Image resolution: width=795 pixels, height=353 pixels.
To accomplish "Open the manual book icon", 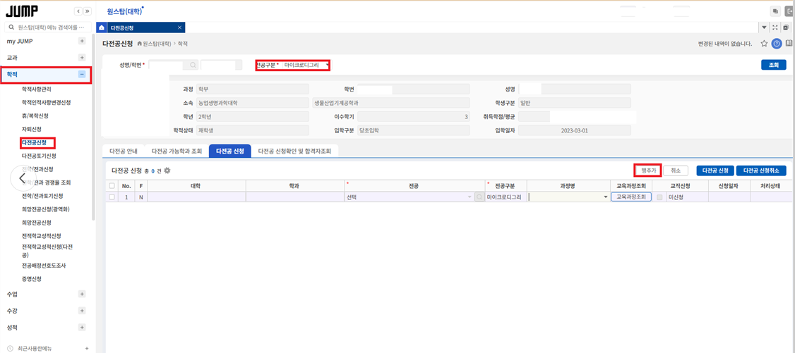I will click(789, 44).
